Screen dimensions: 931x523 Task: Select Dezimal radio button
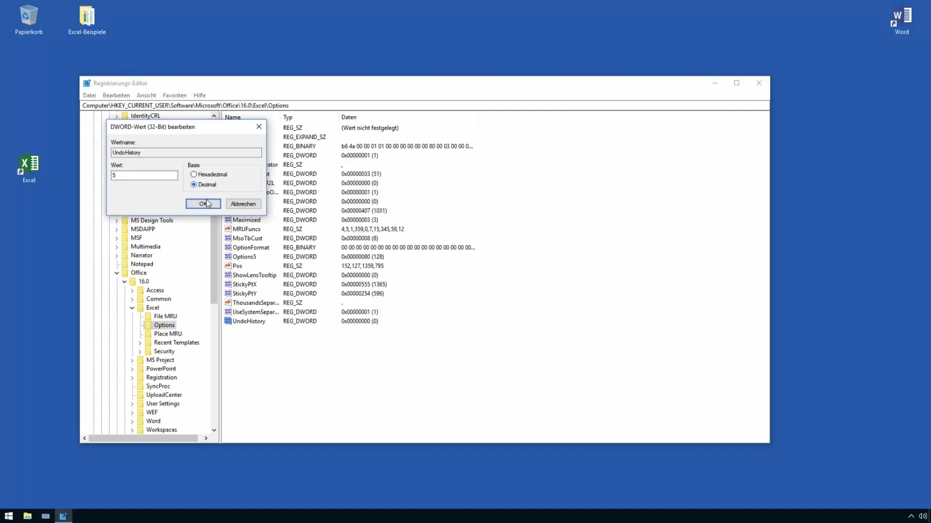point(194,185)
